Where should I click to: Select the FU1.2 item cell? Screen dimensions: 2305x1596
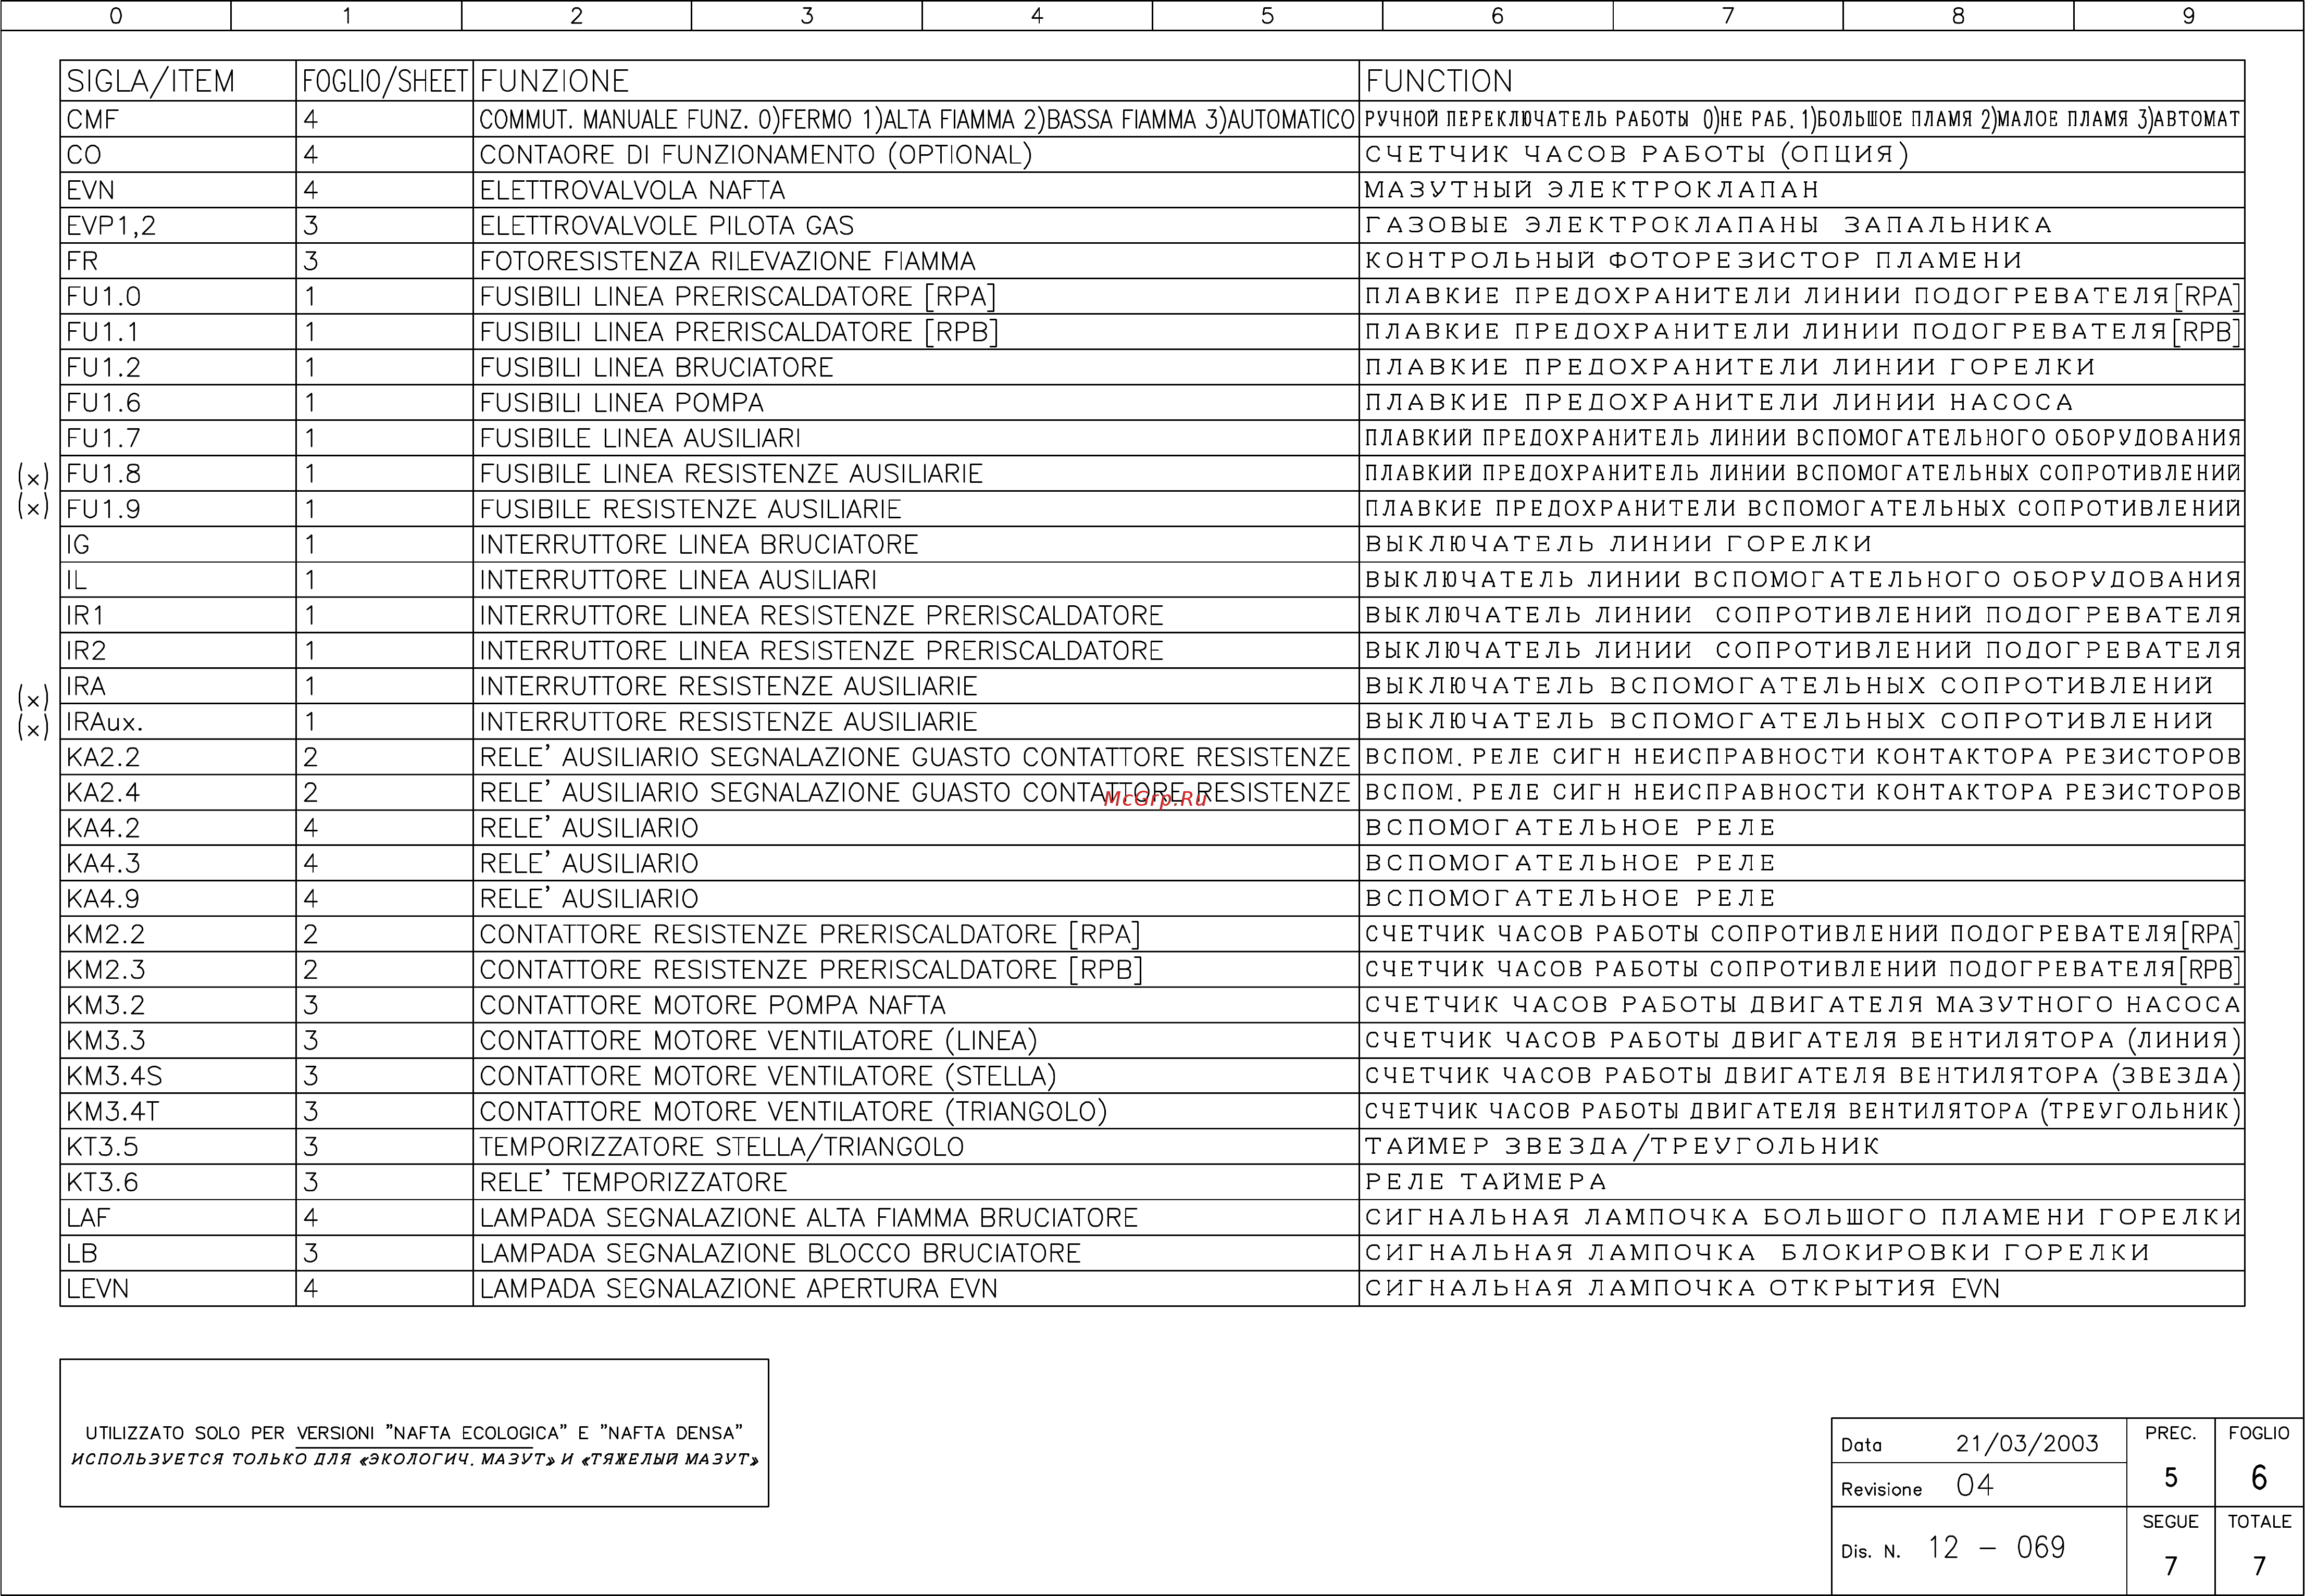(x=177, y=367)
